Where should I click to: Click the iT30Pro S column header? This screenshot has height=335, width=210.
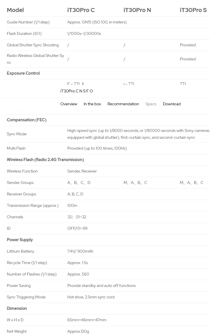pyautogui.click(x=193, y=10)
